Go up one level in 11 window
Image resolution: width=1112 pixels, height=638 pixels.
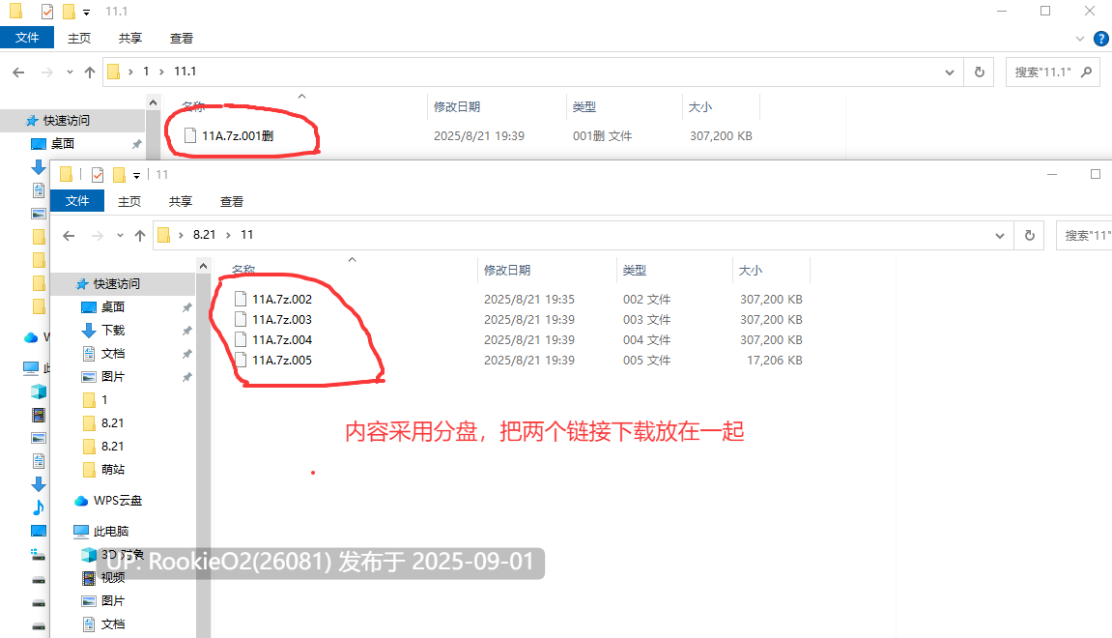pyautogui.click(x=140, y=235)
